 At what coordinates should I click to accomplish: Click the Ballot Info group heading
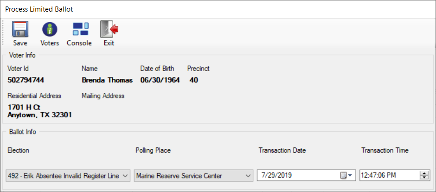[x=23, y=132]
